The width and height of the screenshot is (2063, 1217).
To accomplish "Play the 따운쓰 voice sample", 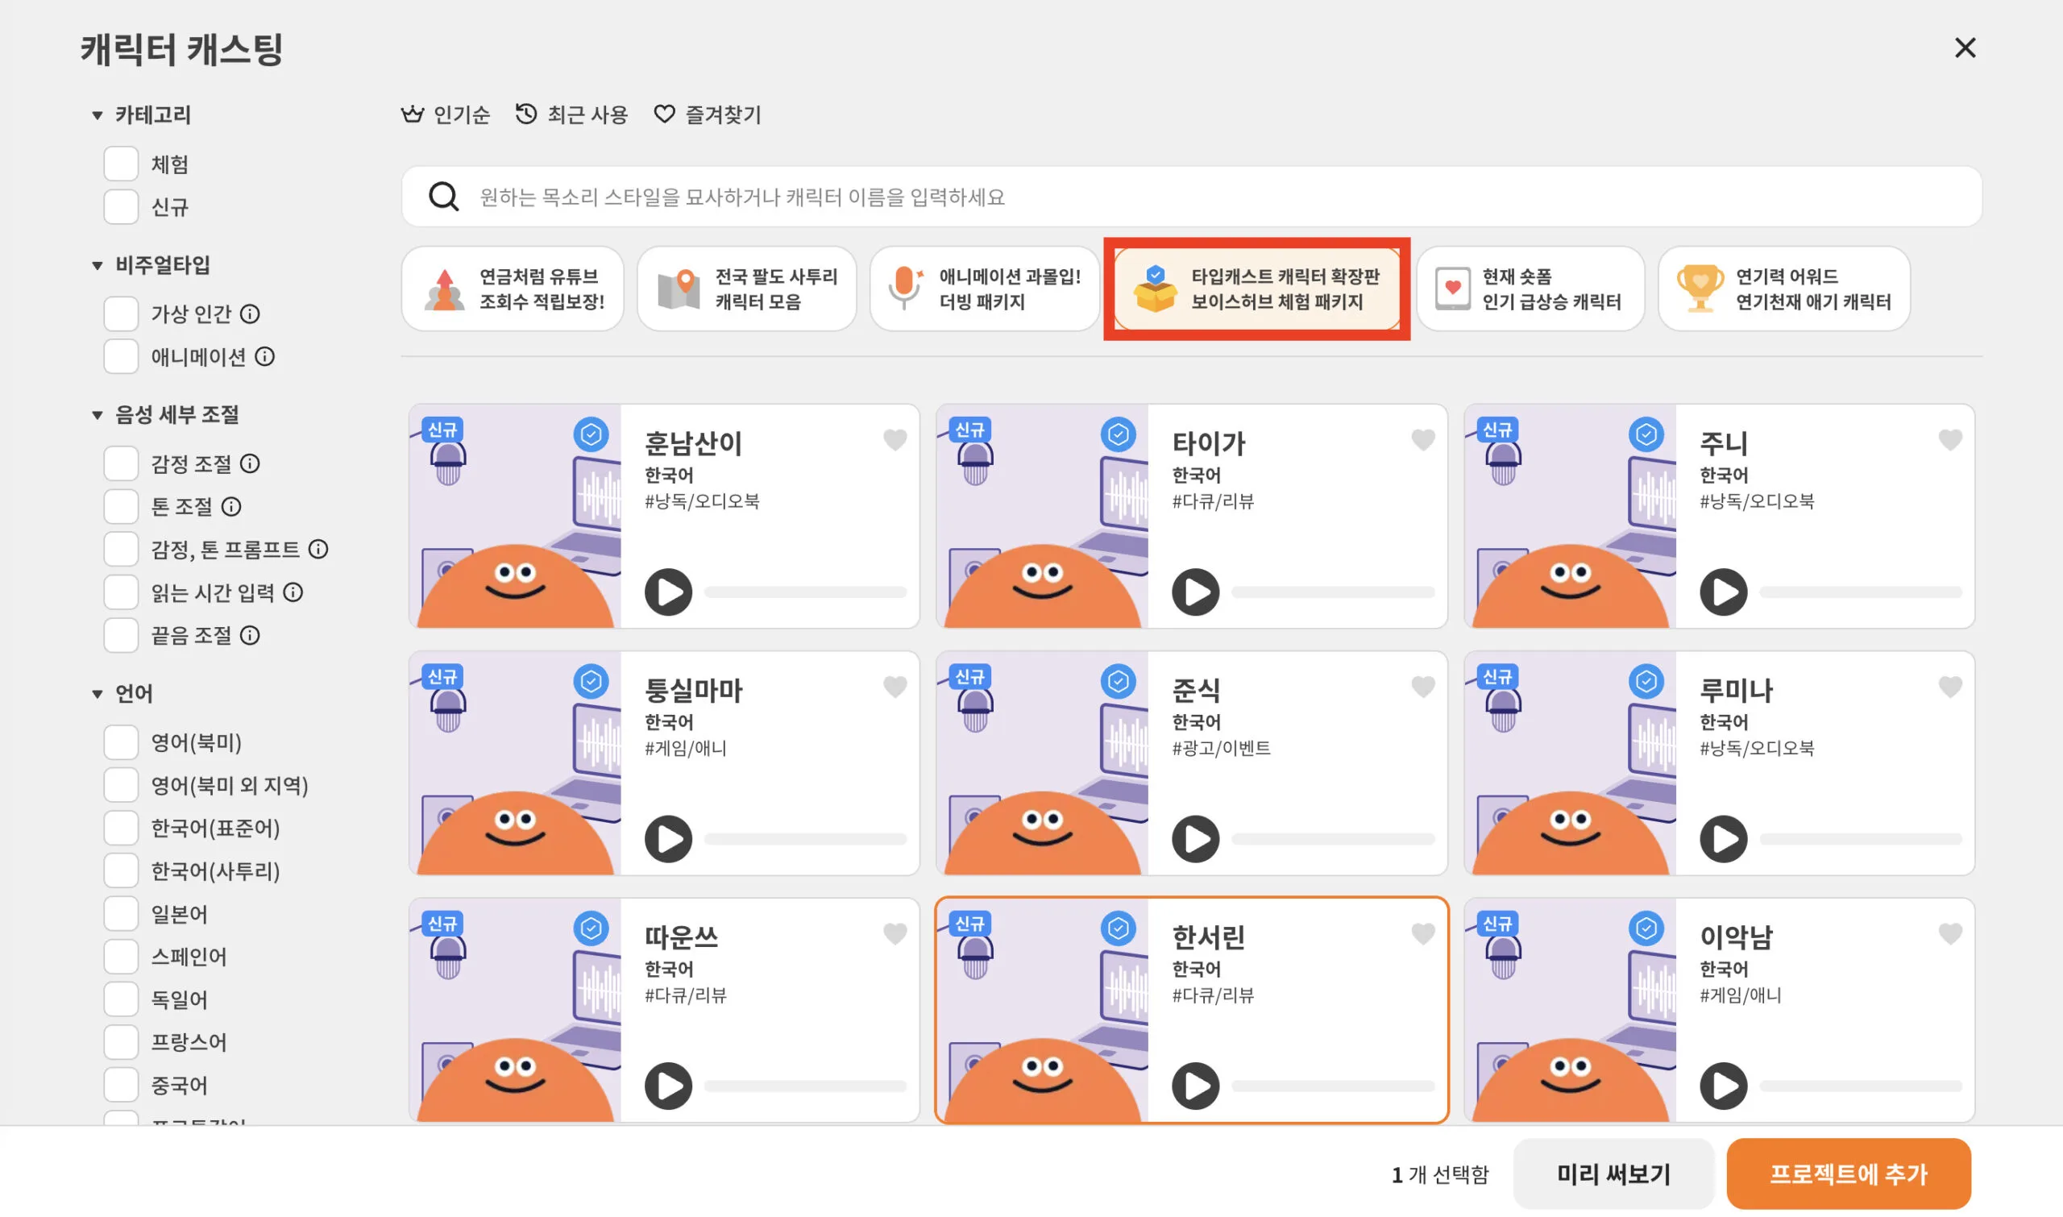I will click(668, 1086).
